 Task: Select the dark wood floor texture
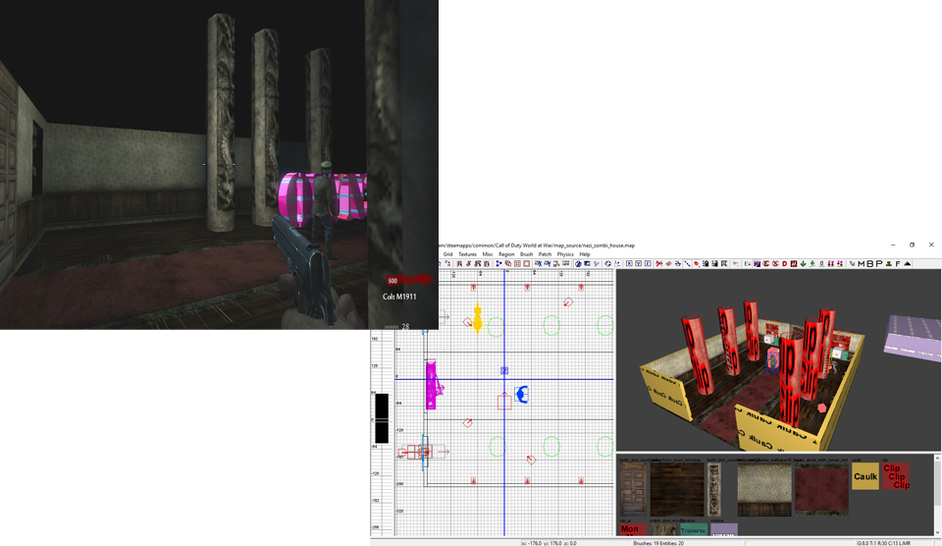pyautogui.click(x=677, y=489)
